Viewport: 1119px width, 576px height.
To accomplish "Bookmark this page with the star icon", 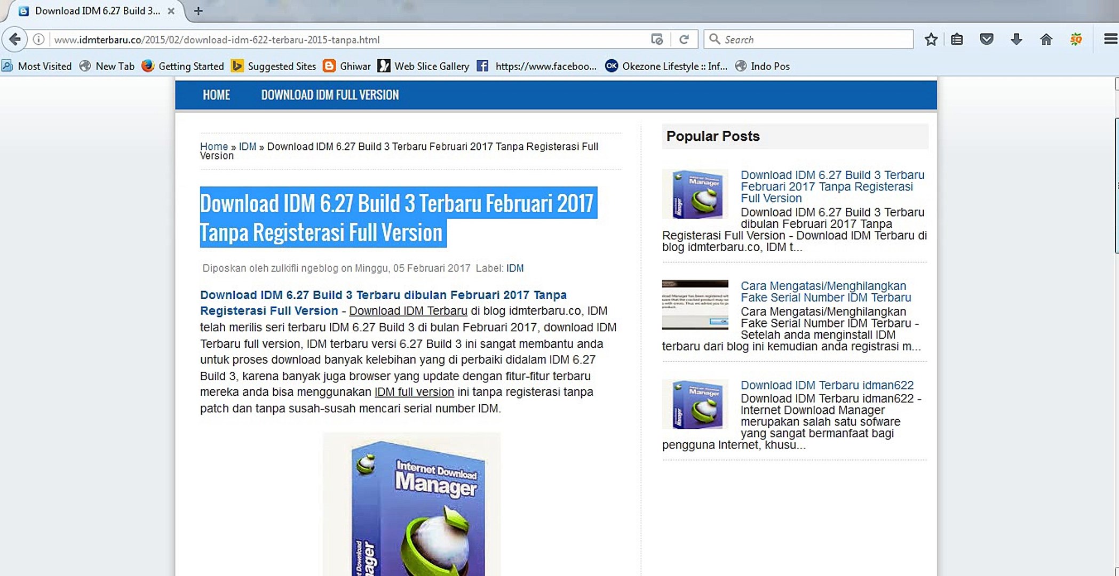I will (x=931, y=39).
